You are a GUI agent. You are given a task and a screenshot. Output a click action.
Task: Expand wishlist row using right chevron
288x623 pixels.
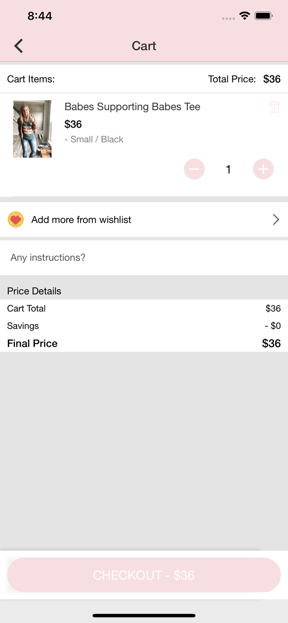pos(276,220)
